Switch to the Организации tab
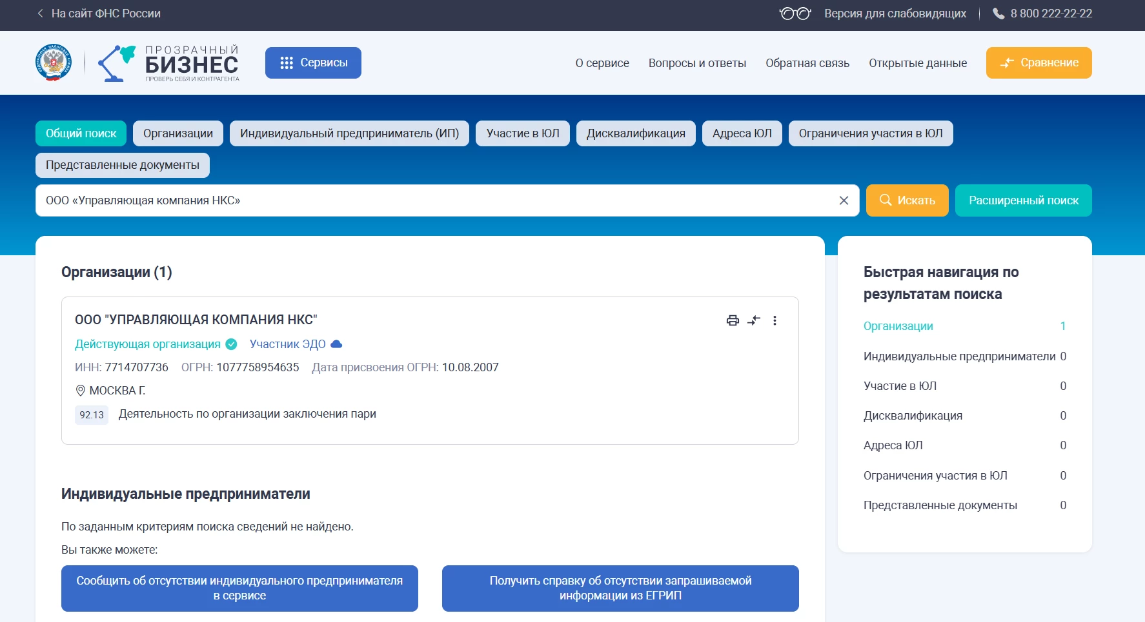 point(178,133)
